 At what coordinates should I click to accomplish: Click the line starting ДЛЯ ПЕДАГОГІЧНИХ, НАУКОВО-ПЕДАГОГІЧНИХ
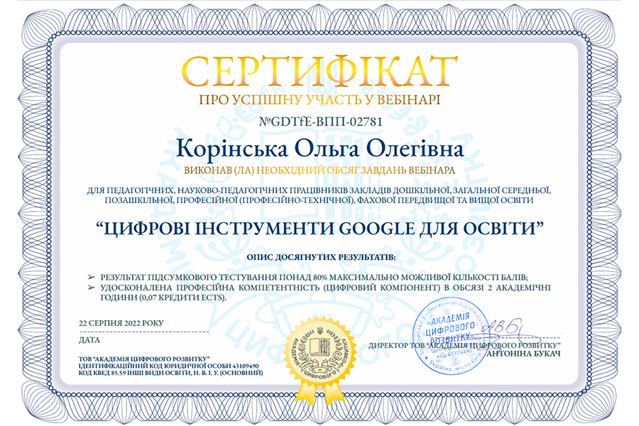pyautogui.click(x=319, y=190)
